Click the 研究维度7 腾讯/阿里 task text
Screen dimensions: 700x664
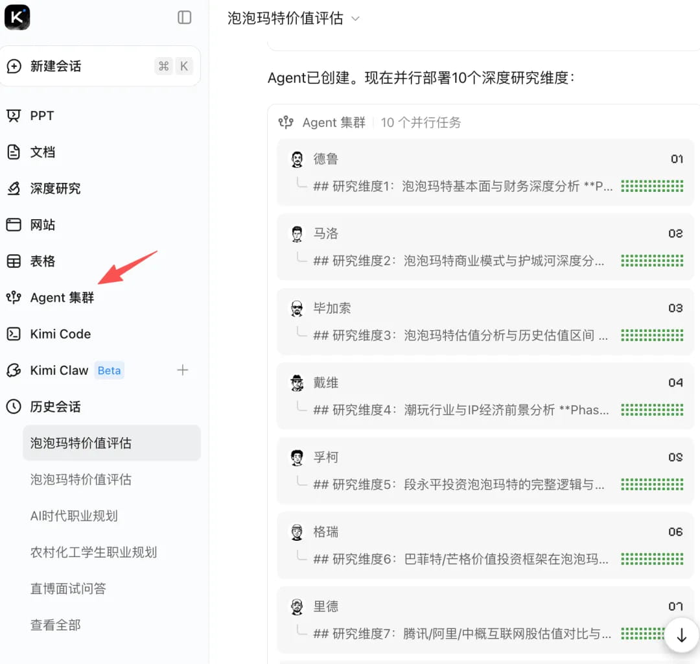[x=462, y=634]
